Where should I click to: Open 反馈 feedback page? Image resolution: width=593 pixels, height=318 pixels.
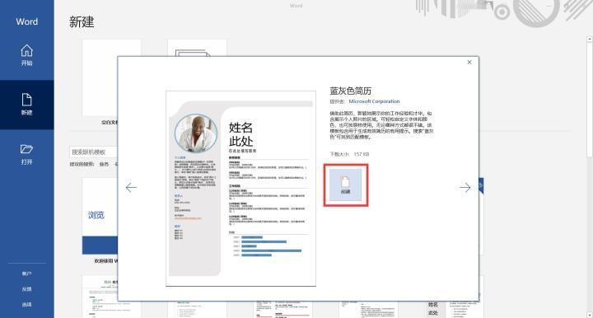pos(26,289)
